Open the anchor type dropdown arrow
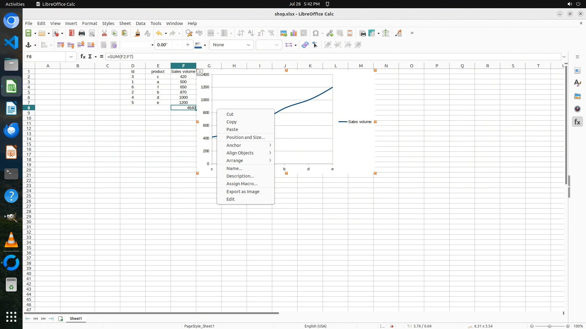 tap(35, 45)
